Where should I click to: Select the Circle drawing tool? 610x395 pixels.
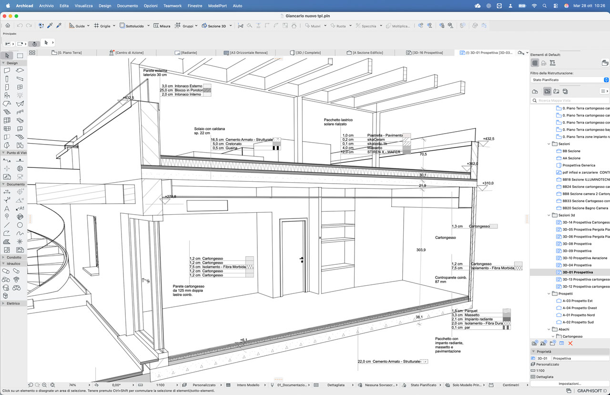[x=20, y=225]
